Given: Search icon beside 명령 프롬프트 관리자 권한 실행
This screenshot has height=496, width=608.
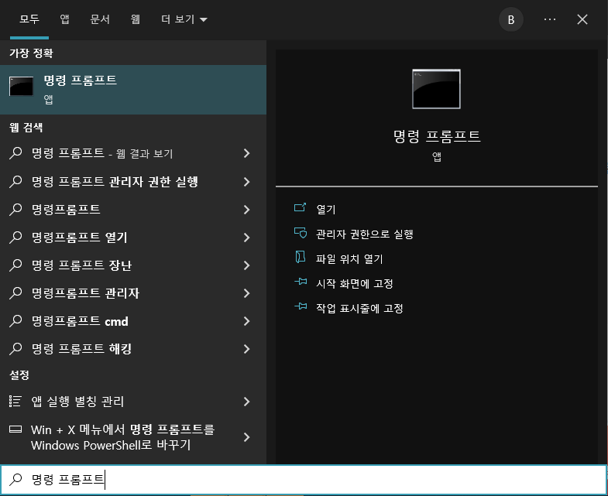Looking at the screenshot, I should [15, 182].
